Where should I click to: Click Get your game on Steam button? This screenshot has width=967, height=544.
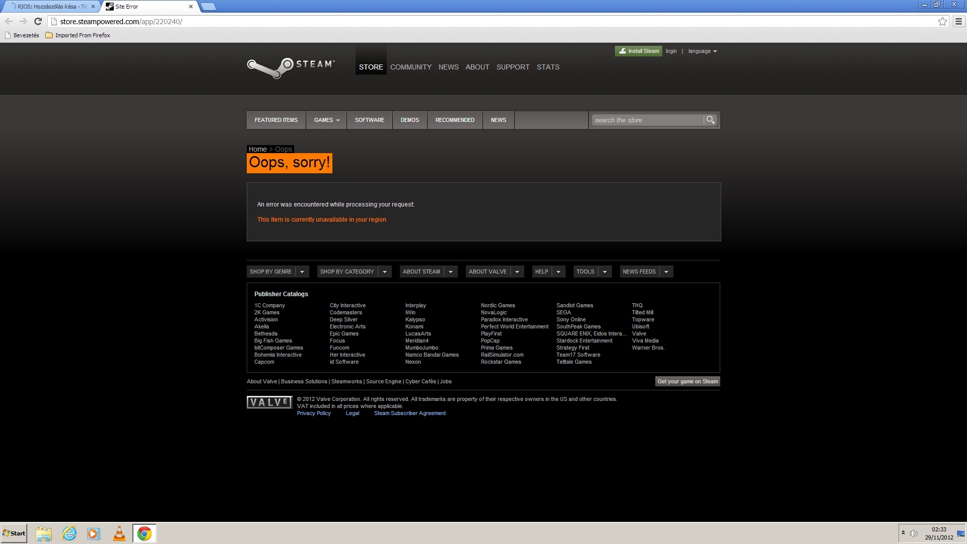point(687,381)
